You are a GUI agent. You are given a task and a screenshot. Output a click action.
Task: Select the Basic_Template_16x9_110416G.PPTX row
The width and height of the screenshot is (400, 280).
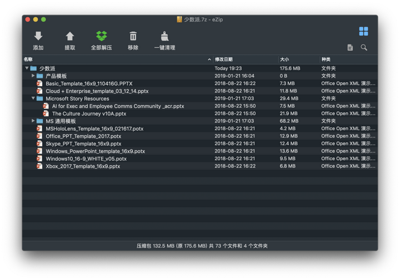point(200,83)
